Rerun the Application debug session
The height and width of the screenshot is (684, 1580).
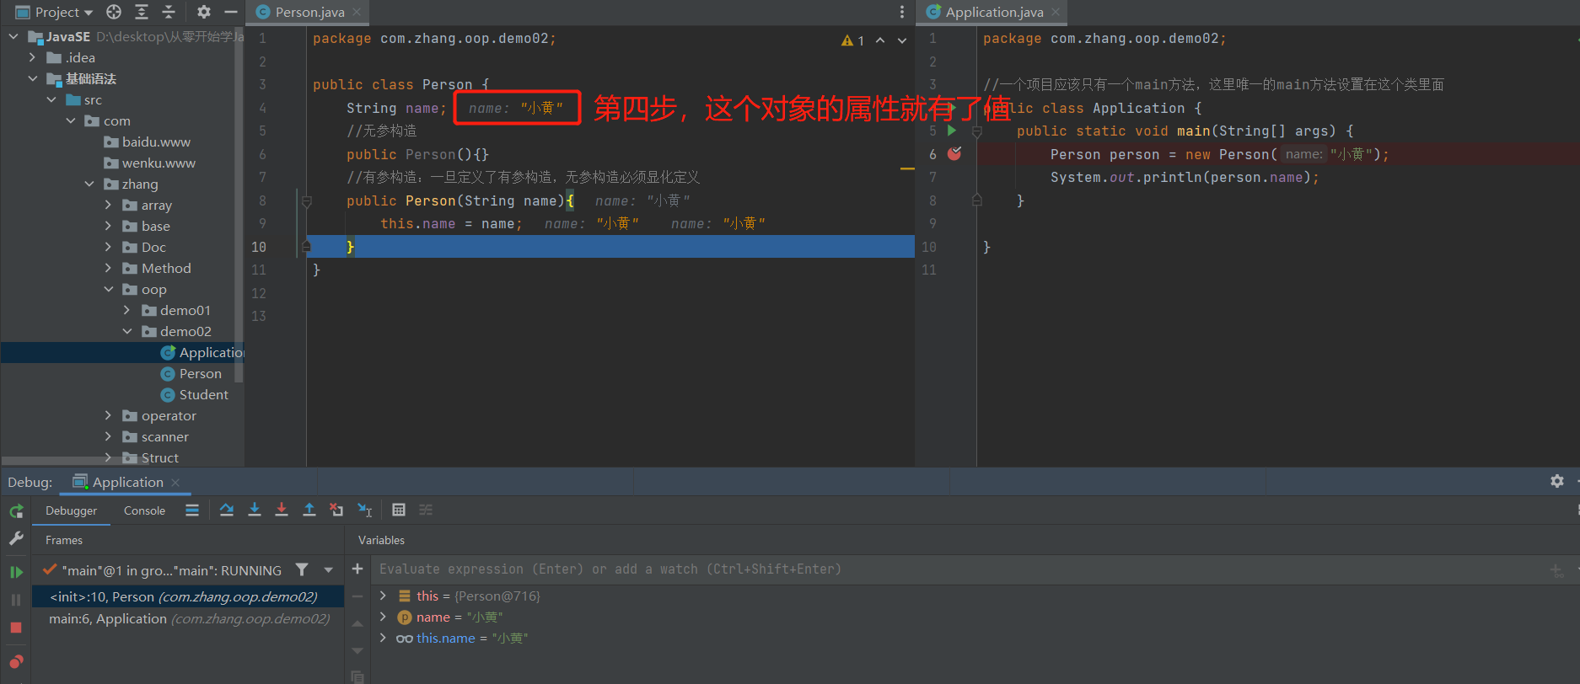(x=16, y=511)
